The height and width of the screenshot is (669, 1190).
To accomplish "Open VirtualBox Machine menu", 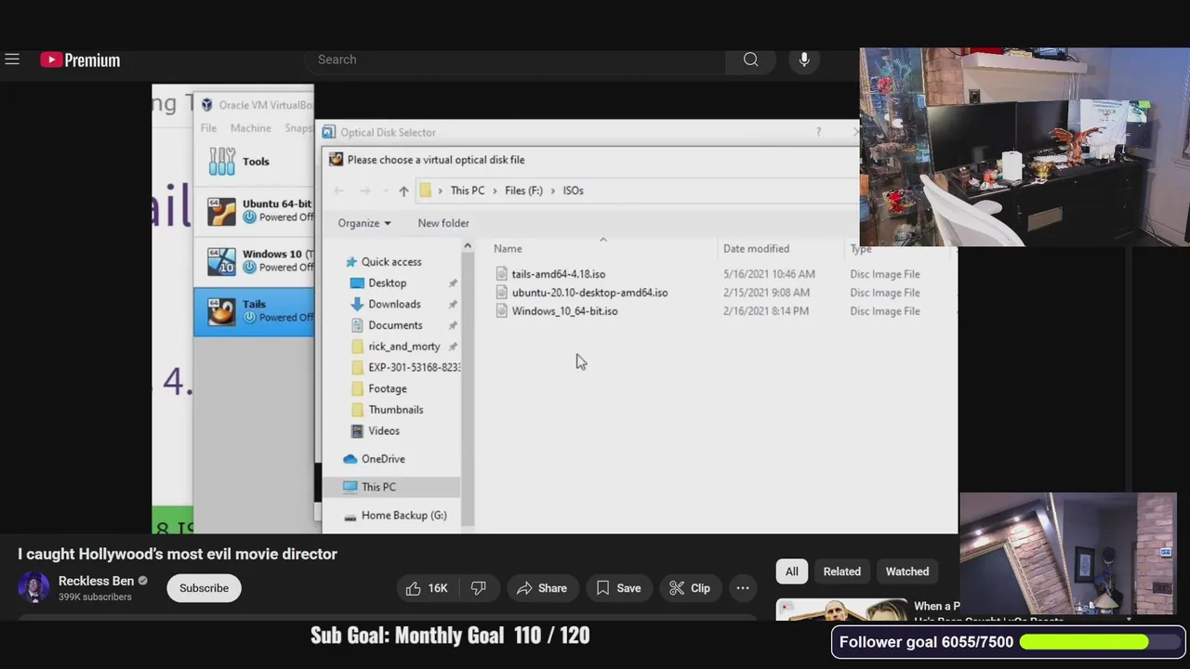I will click(x=251, y=128).
